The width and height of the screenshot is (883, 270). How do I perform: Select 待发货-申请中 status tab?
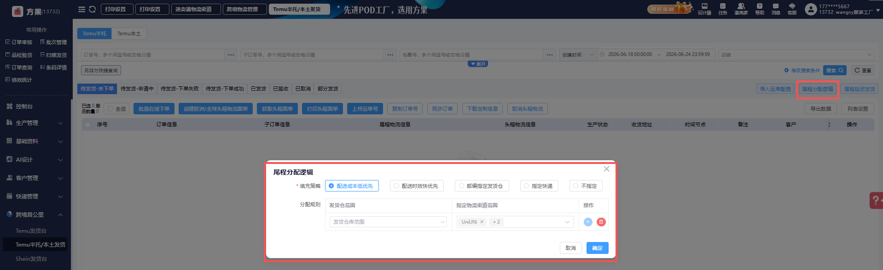point(137,89)
